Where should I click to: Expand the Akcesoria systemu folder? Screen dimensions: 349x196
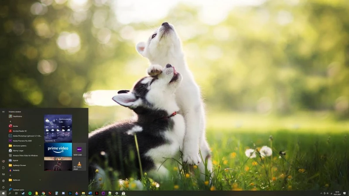(25, 145)
